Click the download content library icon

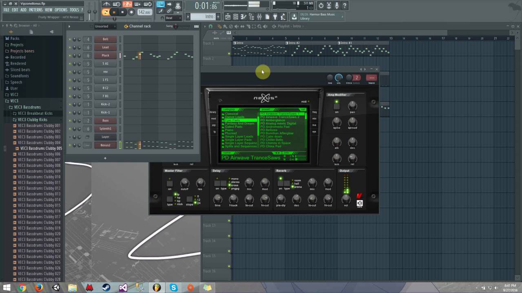pos(294,17)
